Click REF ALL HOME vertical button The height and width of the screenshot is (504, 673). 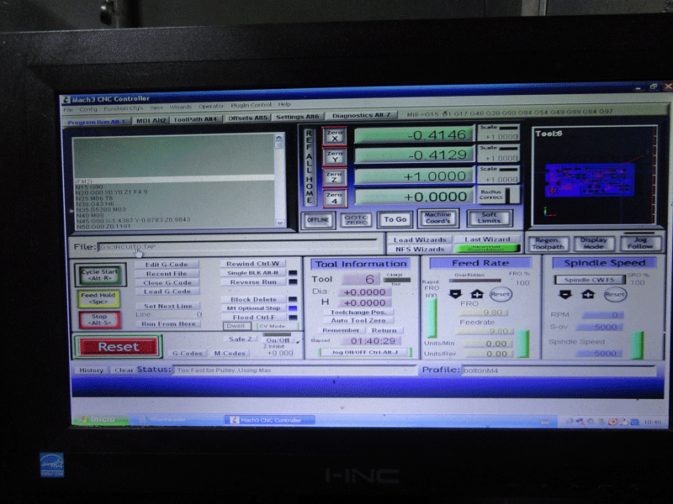tap(309, 166)
